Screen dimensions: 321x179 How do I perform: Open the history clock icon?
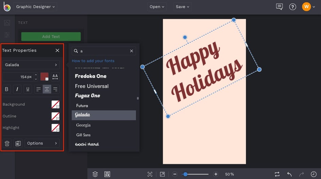pyautogui.click(x=314, y=174)
